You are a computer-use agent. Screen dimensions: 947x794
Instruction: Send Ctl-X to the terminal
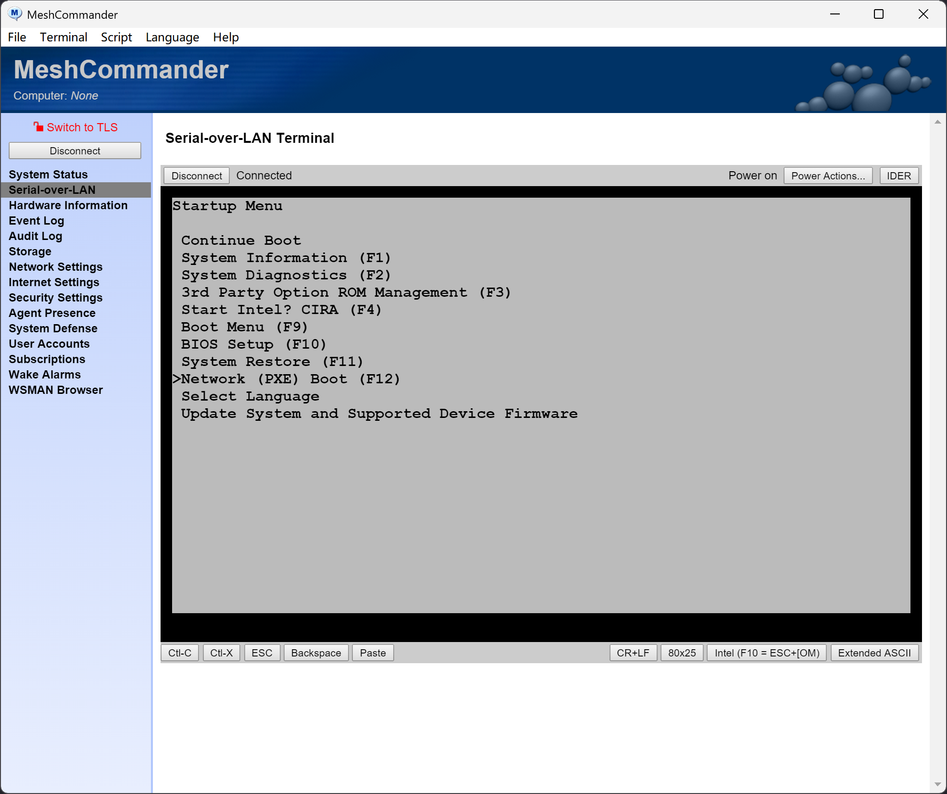click(x=221, y=653)
